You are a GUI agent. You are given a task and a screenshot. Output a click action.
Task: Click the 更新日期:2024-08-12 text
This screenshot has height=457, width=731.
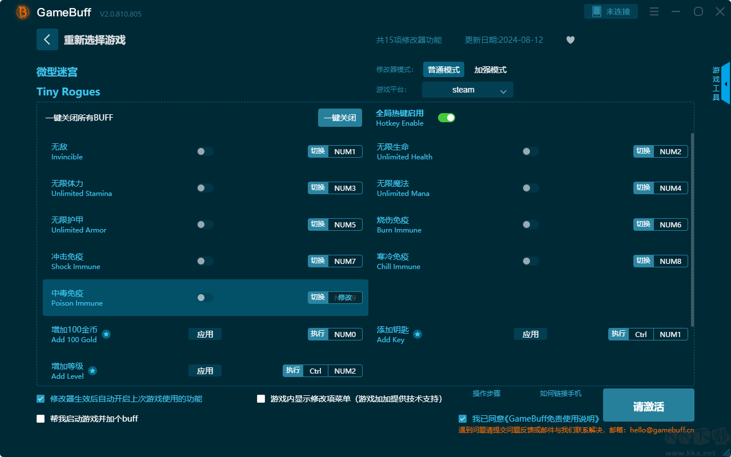504,40
